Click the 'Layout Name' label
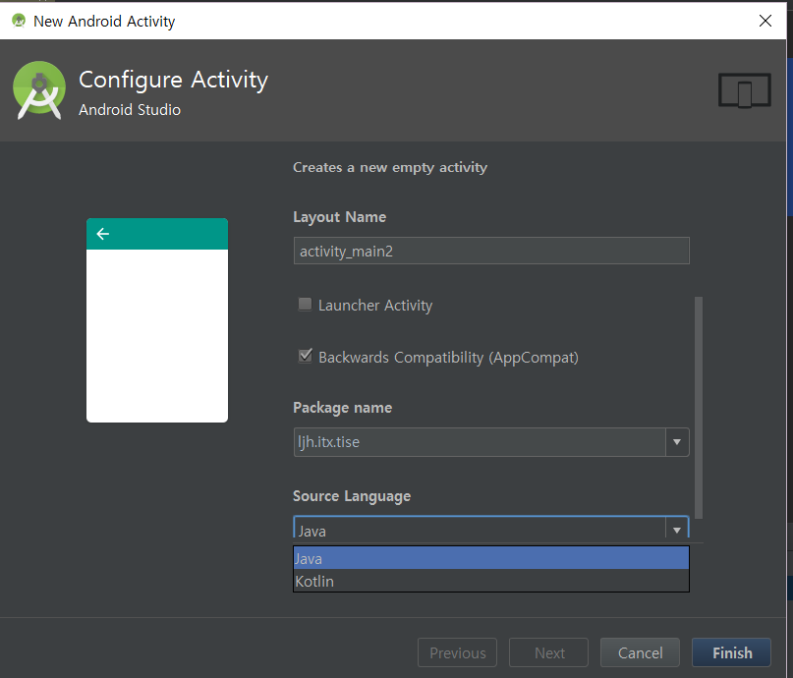793x678 pixels. click(x=339, y=217)
